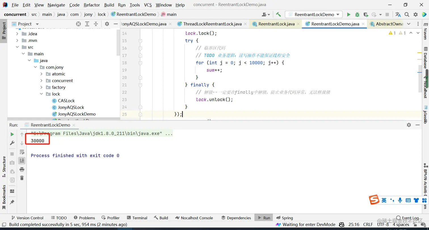Open the Translate icon in the toolbar
This screenshot has height=230, width=429.
(398, 14)
